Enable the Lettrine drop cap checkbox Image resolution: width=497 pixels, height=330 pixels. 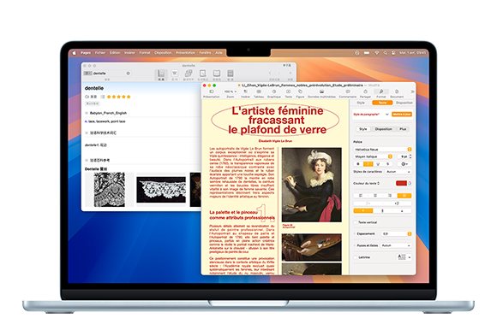tap(356, 257)
